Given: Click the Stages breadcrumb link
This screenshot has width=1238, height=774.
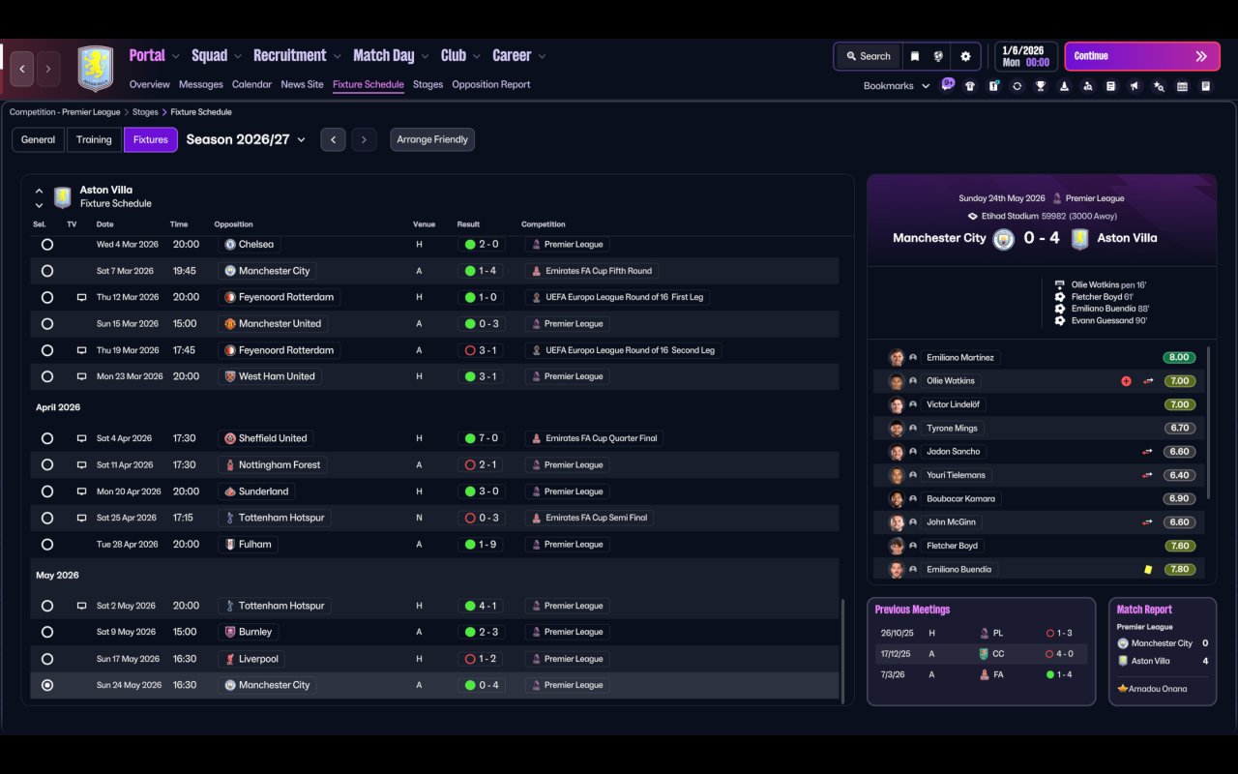Looking at the screenshot, I should click(x=145, y=112).
